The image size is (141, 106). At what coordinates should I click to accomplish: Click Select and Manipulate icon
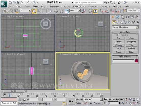point(90,11)
